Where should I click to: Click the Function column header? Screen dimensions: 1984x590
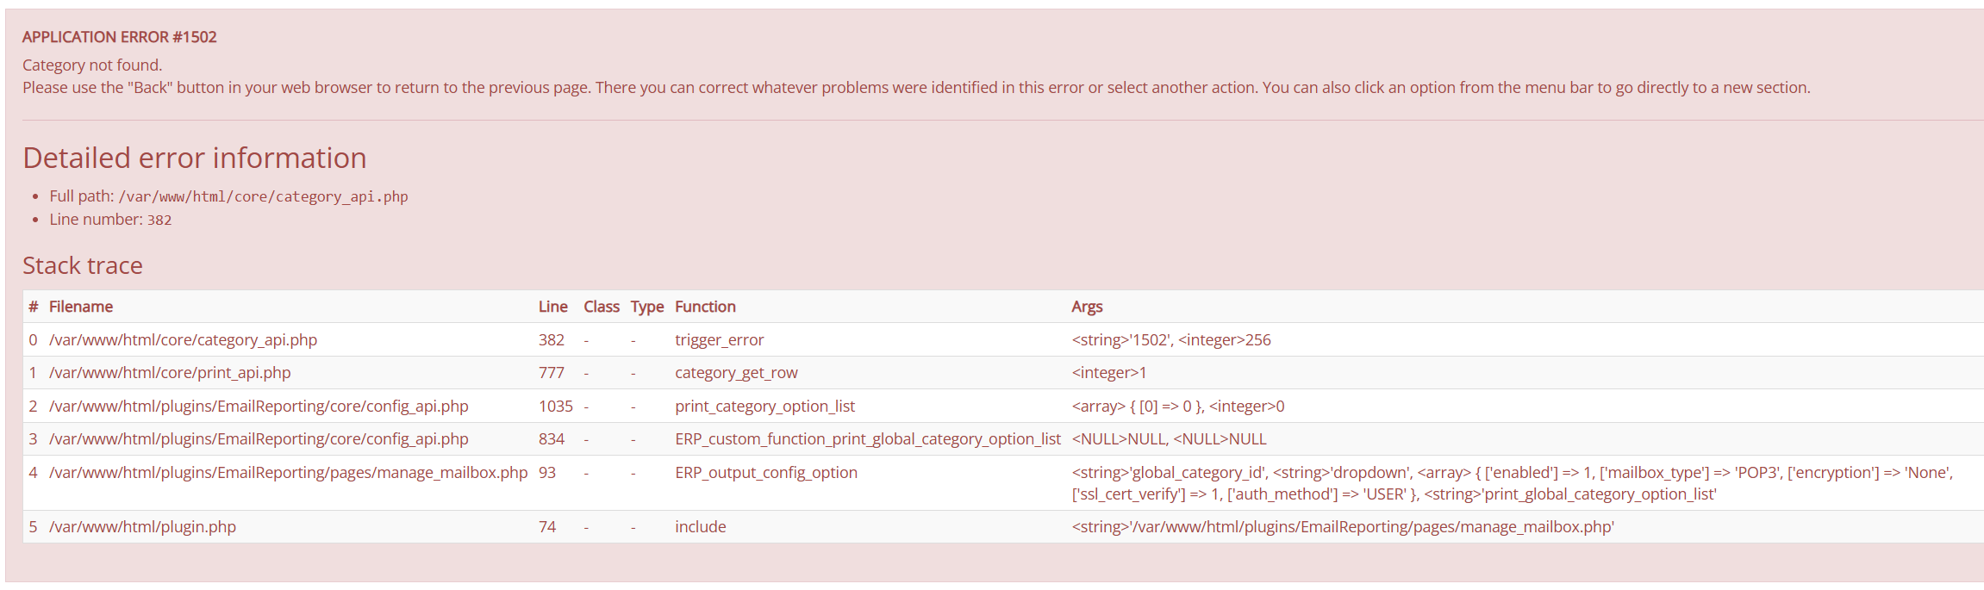705,307
